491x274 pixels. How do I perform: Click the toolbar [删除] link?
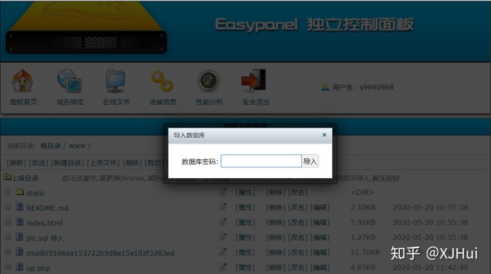(x=132, y=163)
